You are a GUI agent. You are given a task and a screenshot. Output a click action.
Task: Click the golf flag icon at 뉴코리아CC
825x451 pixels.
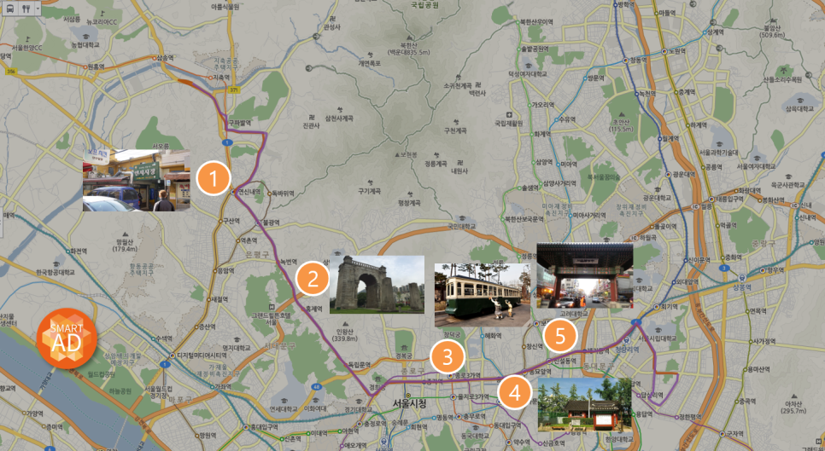102,13
